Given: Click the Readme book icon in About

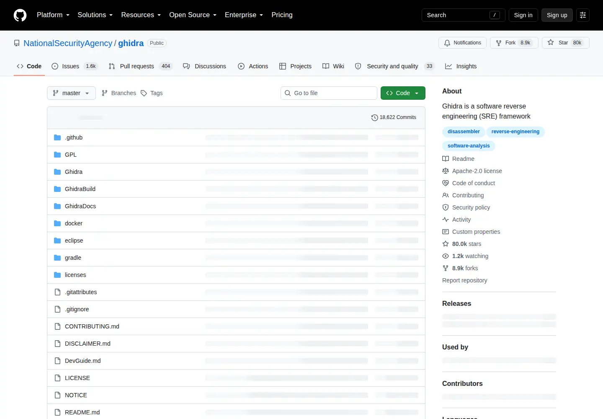Looking at the screenshot, I should [446, 159].
